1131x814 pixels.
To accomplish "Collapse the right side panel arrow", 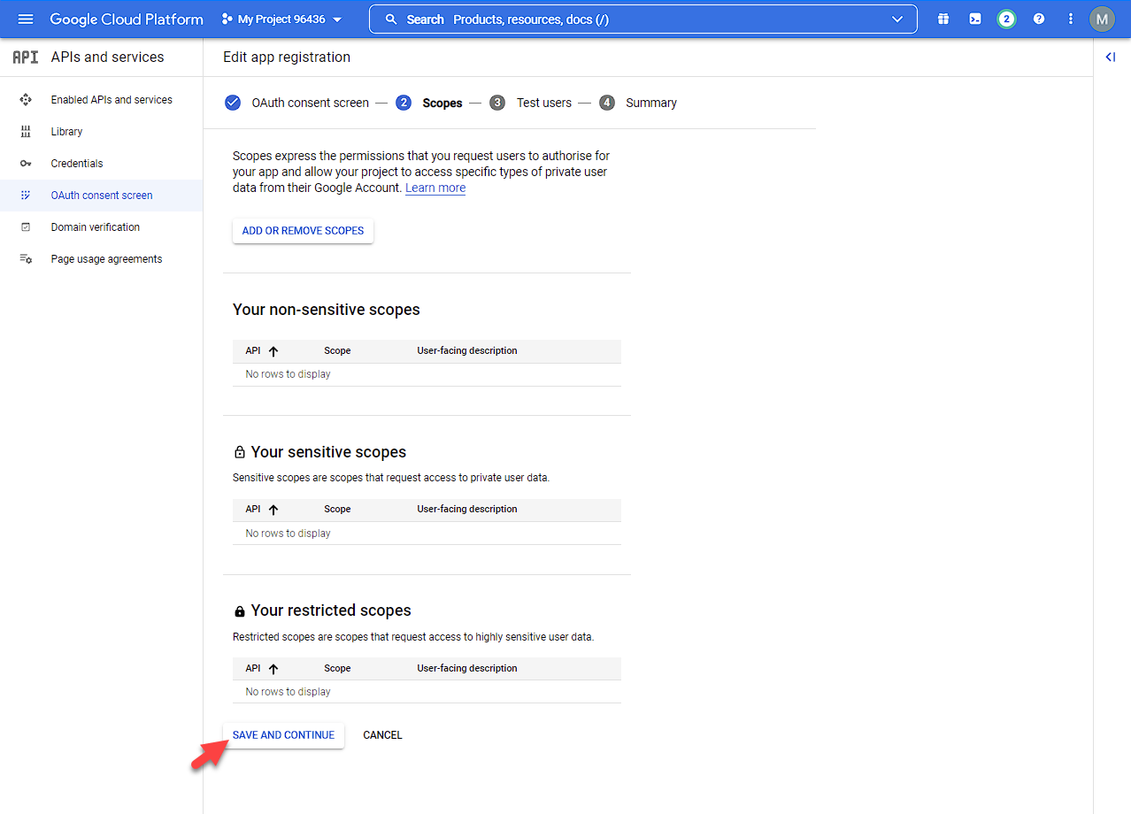I will click(x=1111, y=57).
